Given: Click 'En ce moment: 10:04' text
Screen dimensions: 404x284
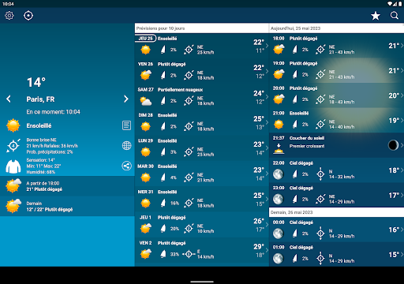Looking at the screenshot, I should 53,112.
